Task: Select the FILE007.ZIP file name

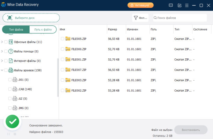Action: pos(79,70)
